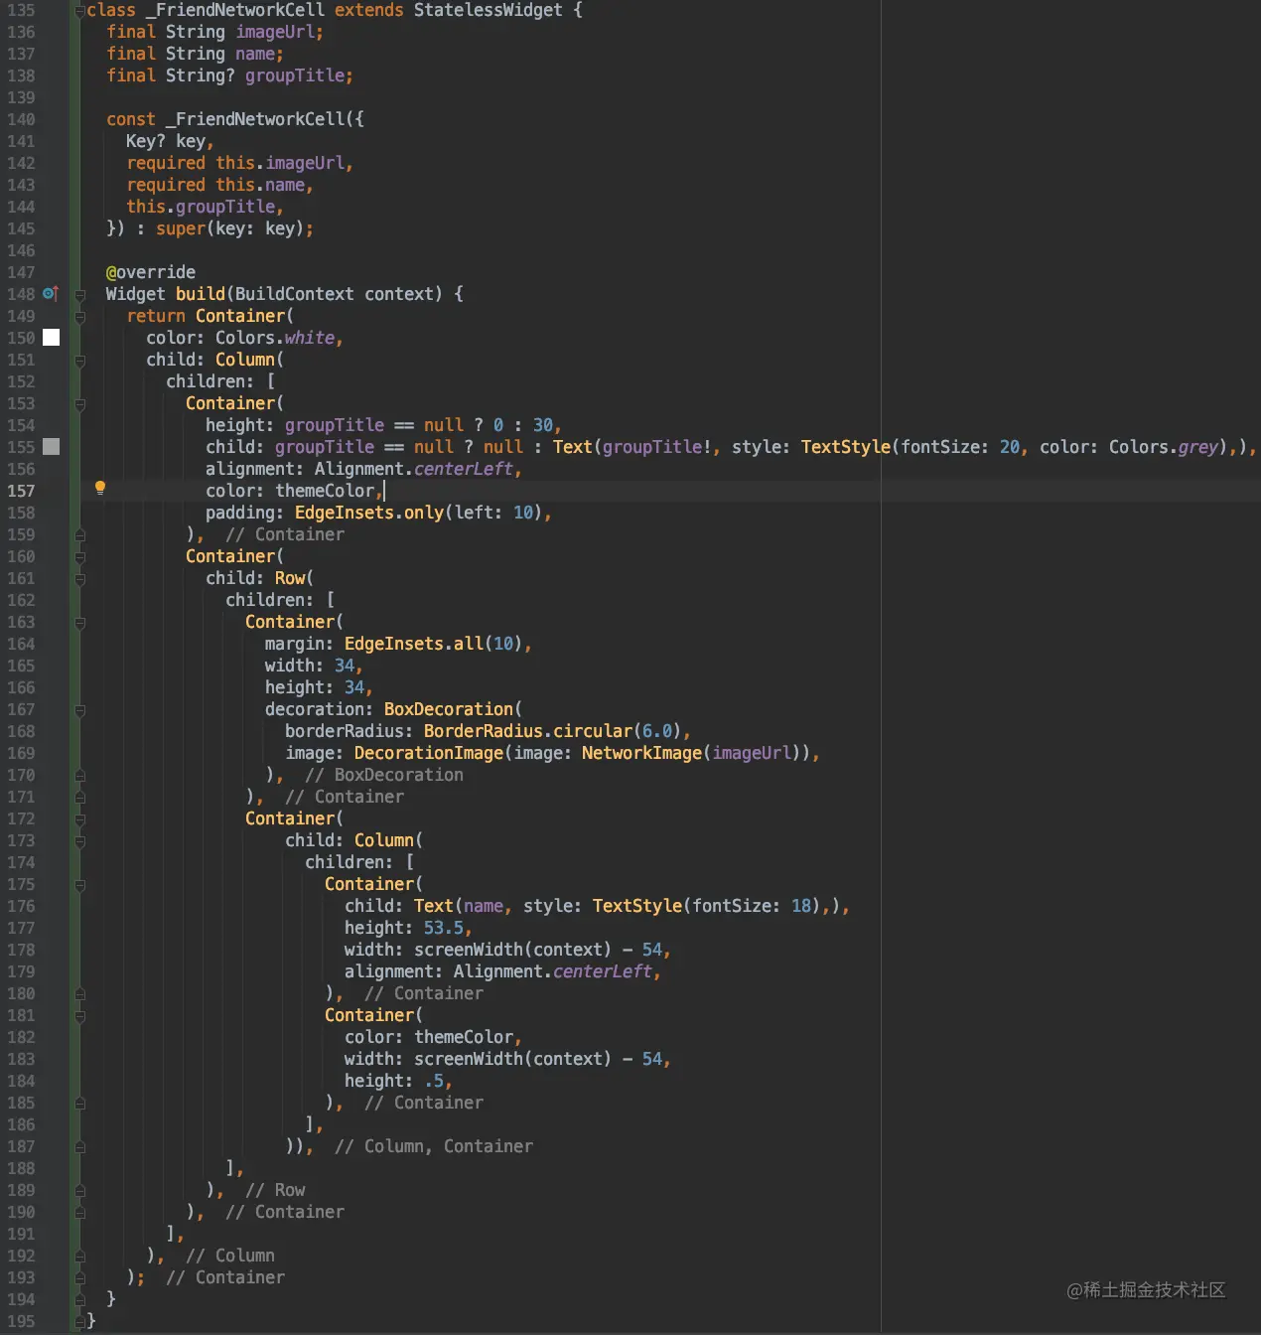Click EdgeInsets.only on line 158
This screenshot has width=1261, height=1335.
click(369, 513)
